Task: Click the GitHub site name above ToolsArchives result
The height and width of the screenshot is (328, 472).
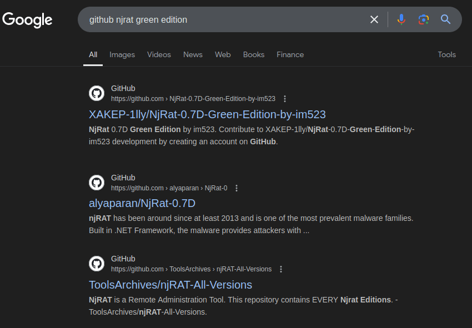Action: click(123, 259)
